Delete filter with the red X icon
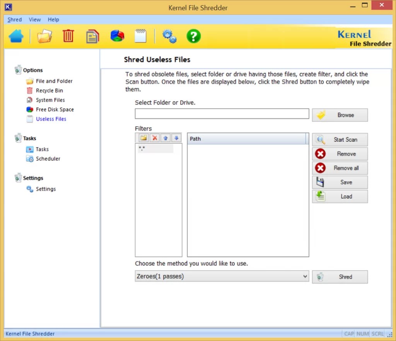The width and height of the screenshot is (396, 341). click(155, 138)
